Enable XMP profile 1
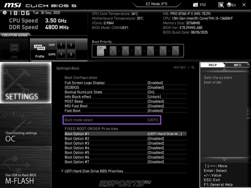The width and height of the screenshot is (251, 188). (61, 45)
